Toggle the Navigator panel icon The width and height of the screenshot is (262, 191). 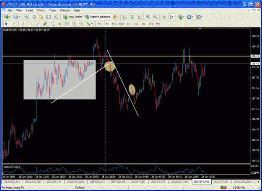(x=41, y=17)
